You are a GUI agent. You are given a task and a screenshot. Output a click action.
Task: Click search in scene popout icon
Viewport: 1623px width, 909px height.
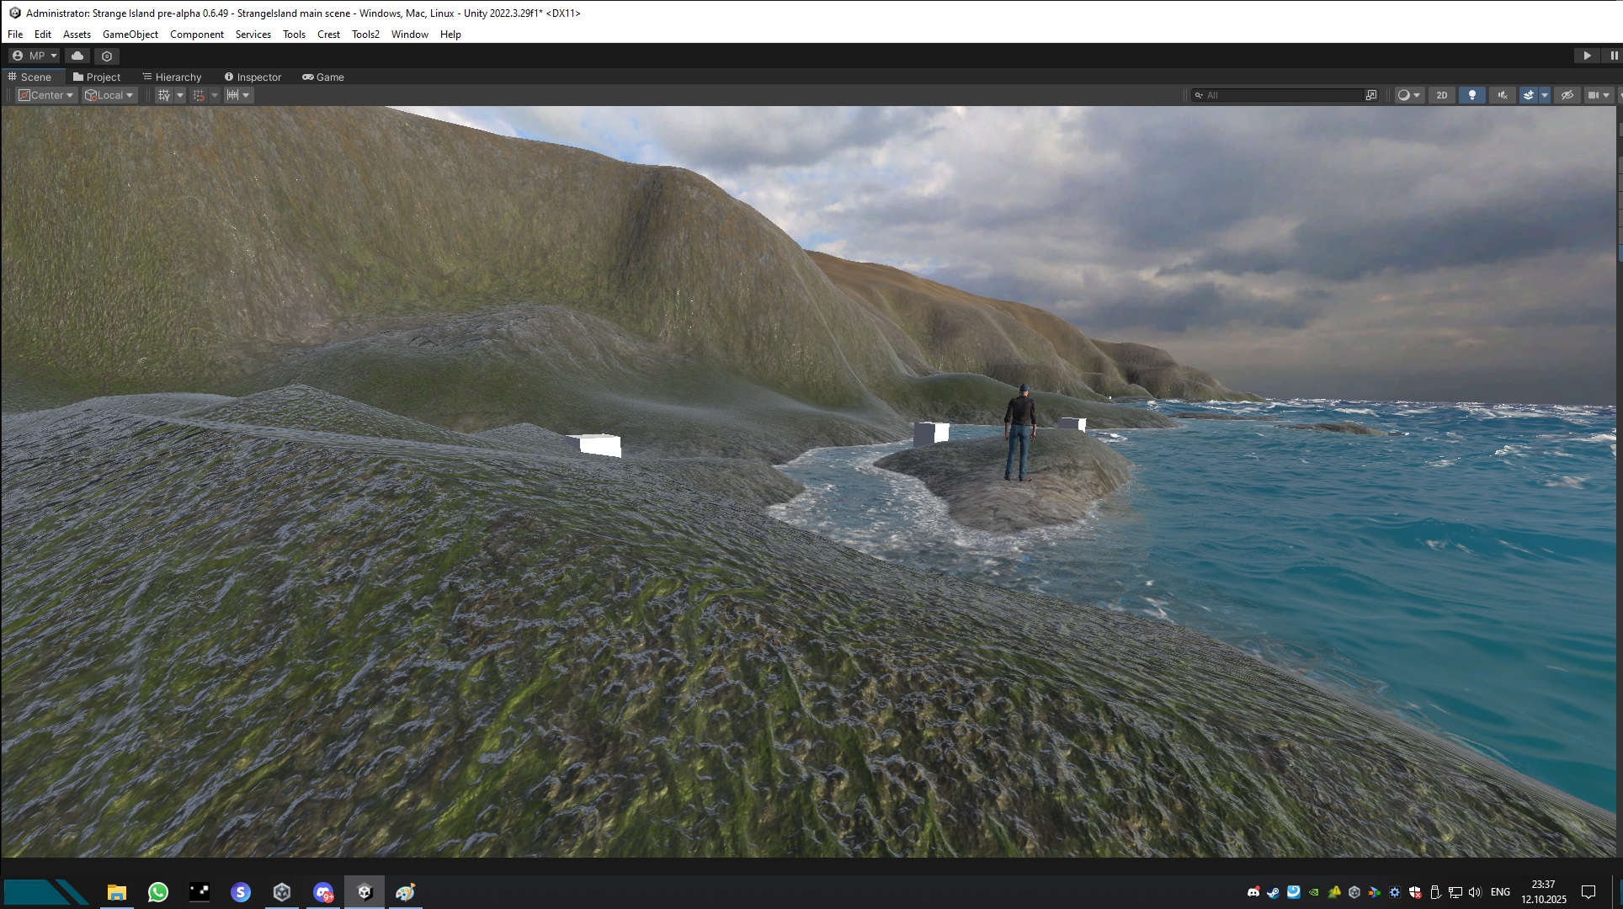[1371, 95]
